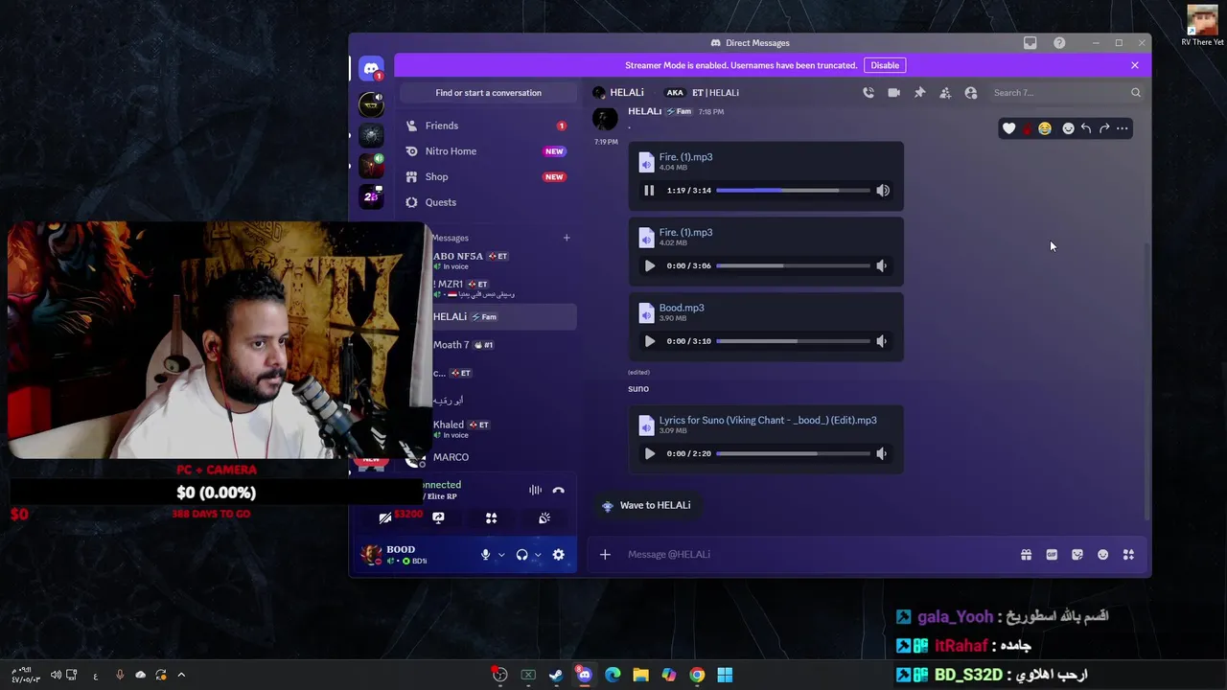Reply to the hovered message
Screen dimensions: 1227x690
click(1086, 128)
